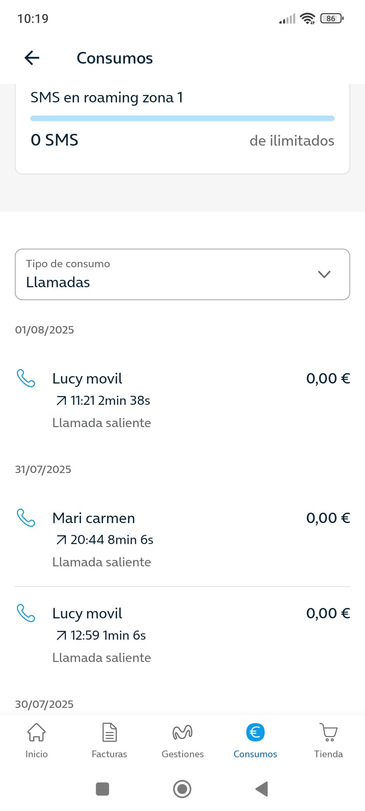The image size is (365, 811).
Task: Tap phone icon for 01/08/2025 Lucy movil call
Action: [x=26, y=378]
